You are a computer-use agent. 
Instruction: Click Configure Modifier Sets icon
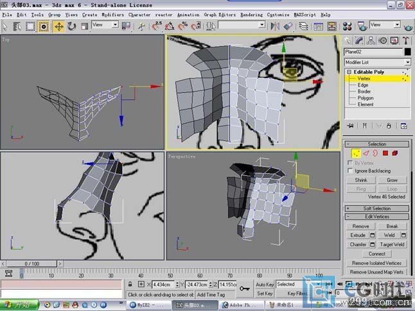tap(403, 126)
